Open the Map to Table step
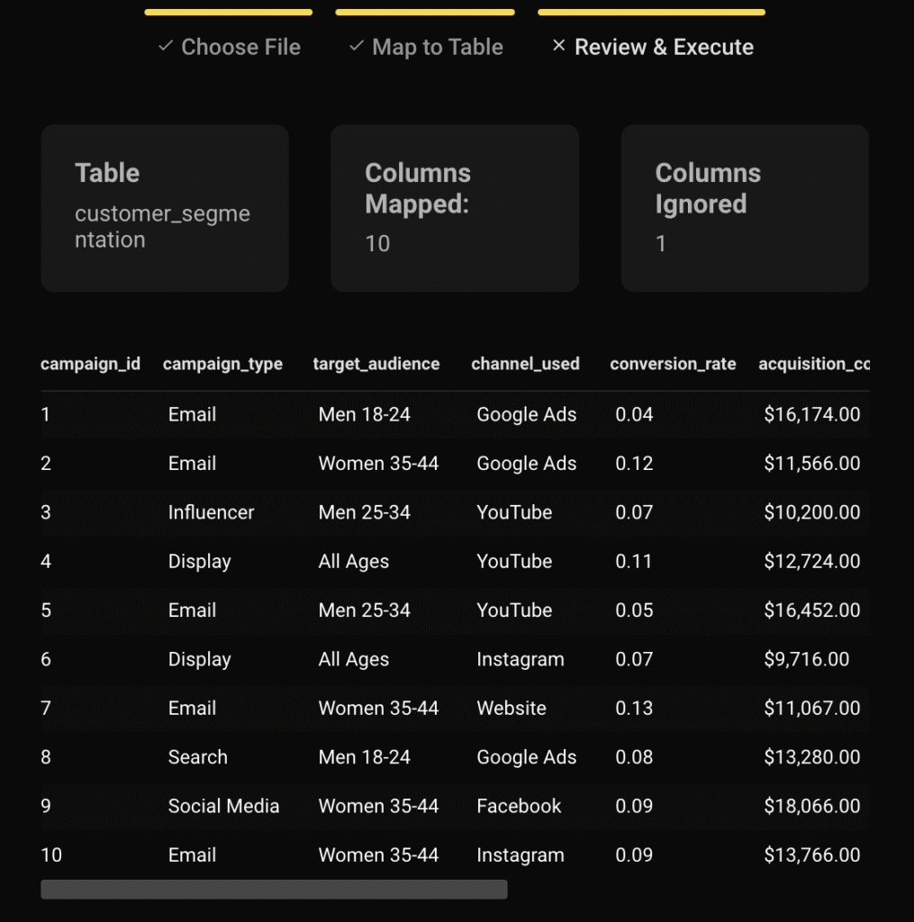The width and height of the screenshot is (914, 922). pos(437,47)
